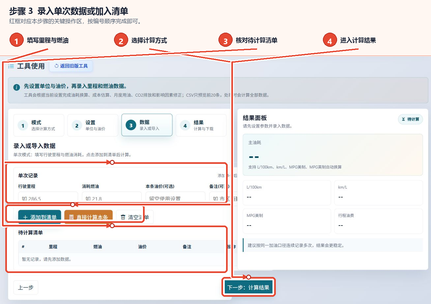The height and width of the screenshot is (304, 431).
Task: Click the 清空清单 button
Action: 134,217
